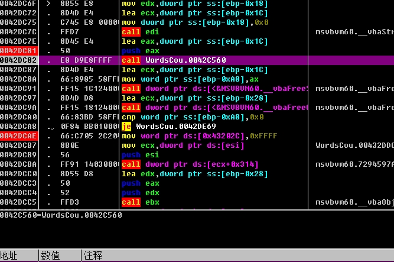The image size is (394, 262).
Task: Click comment 'WordsCou.00432DDC' on the right
Action: 353,145
